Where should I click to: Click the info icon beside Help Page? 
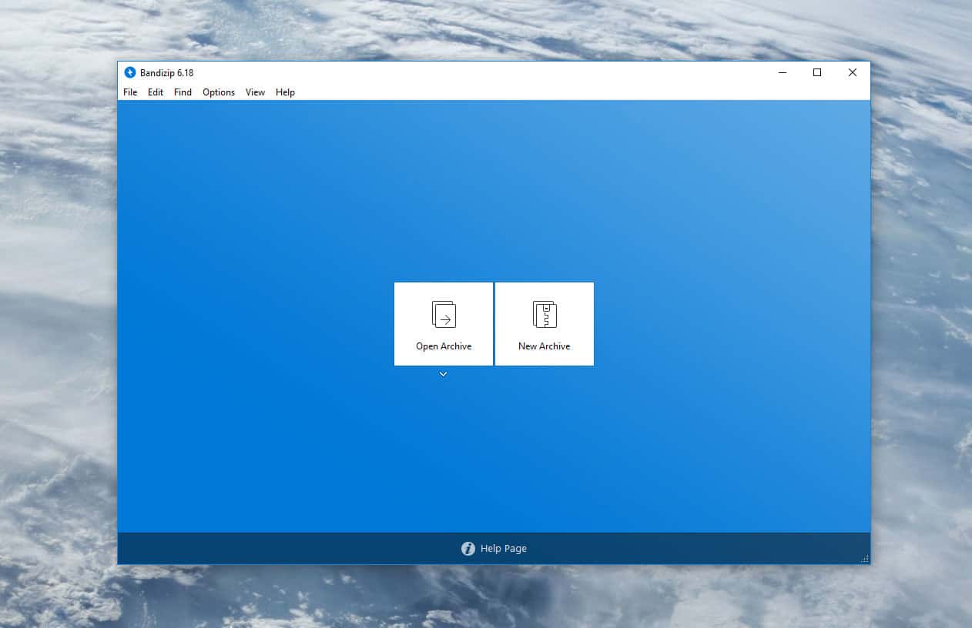(x=468, y=549)
